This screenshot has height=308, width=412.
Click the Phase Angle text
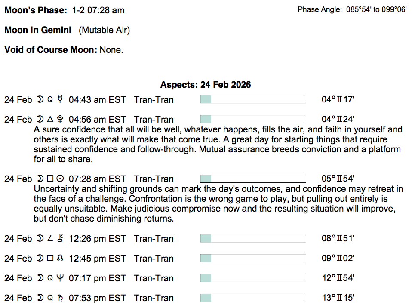click(352, 9)
